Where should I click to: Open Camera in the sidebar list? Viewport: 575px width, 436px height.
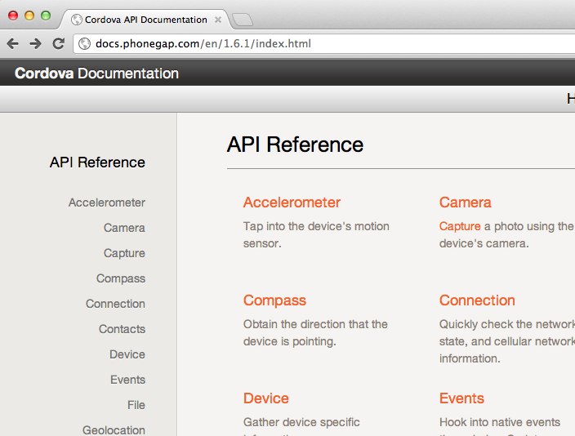(x=124, y=228)
